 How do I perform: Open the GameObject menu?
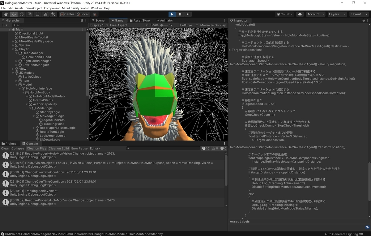(x=33, y=8)
